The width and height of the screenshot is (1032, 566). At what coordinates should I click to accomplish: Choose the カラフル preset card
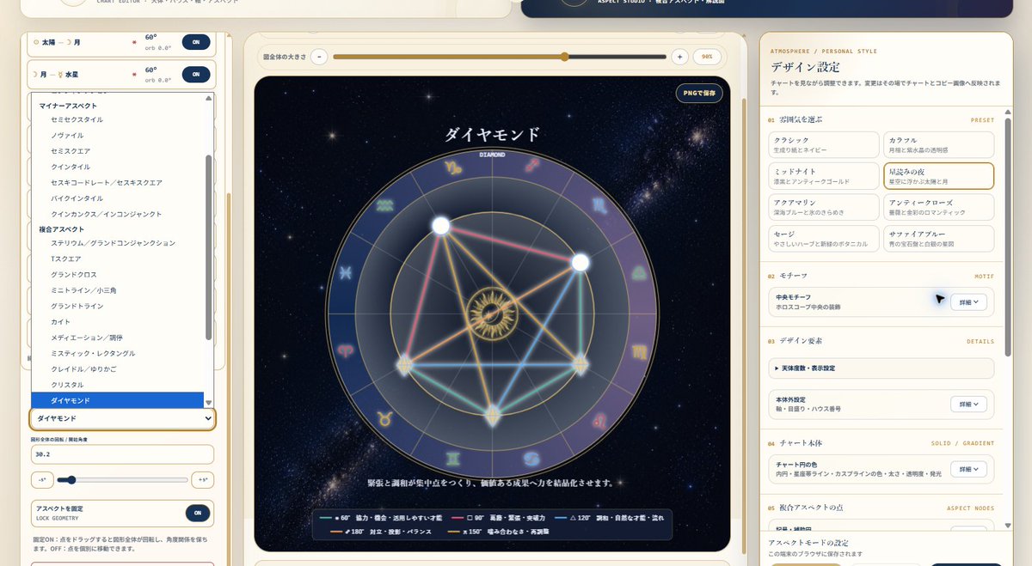(938, 144)
